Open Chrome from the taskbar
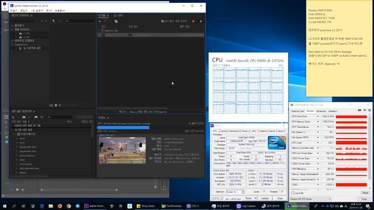 pos(69,206)
